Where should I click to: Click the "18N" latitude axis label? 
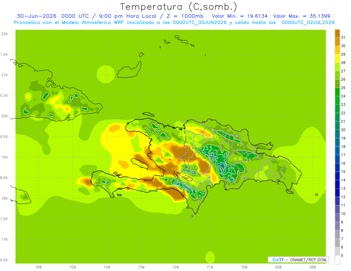5,198
